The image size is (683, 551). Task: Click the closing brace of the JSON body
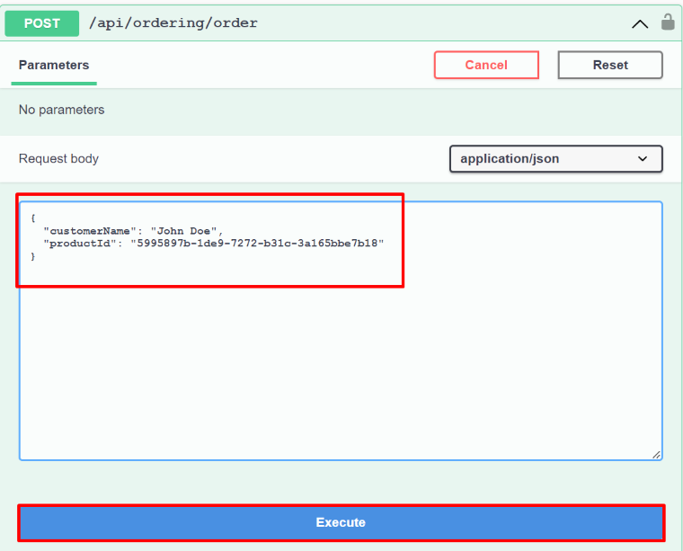pos(33,257)
